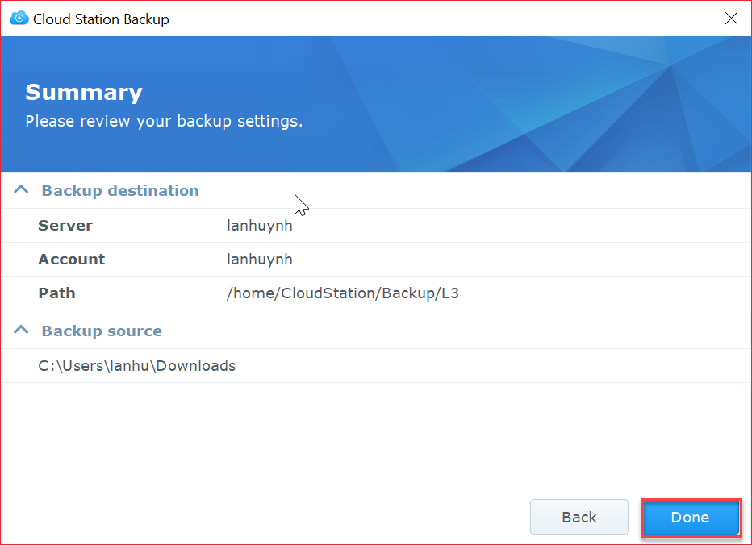Select the path /home/CloudStation/Backup/L3

click(x=343, y=293)
